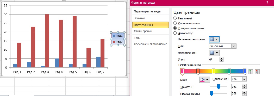This screenshot has height=96, width=274.
Task: Adjust Яркость value with its spinner
Action: 244,87
